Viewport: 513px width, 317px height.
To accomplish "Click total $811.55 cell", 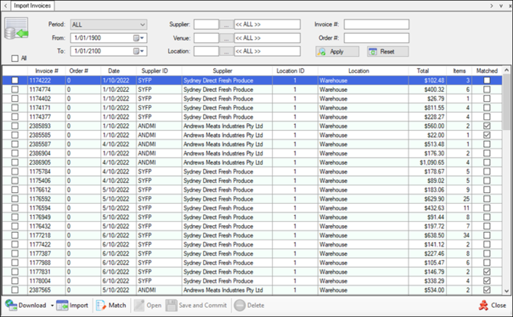I will 427,108.
